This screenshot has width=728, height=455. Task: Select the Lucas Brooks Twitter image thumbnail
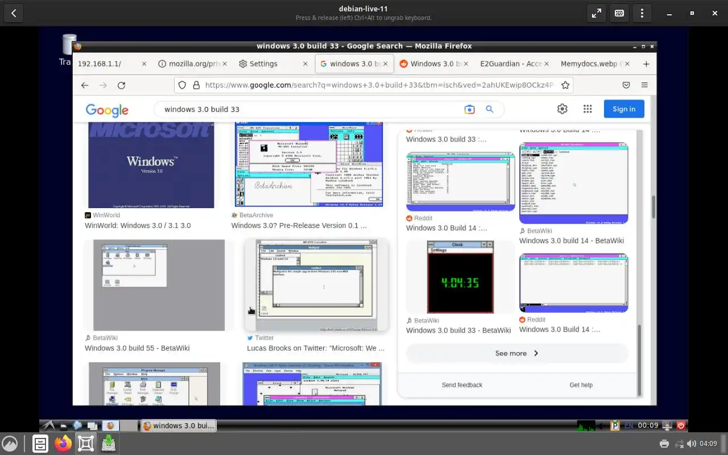click(x=316, y=285)
